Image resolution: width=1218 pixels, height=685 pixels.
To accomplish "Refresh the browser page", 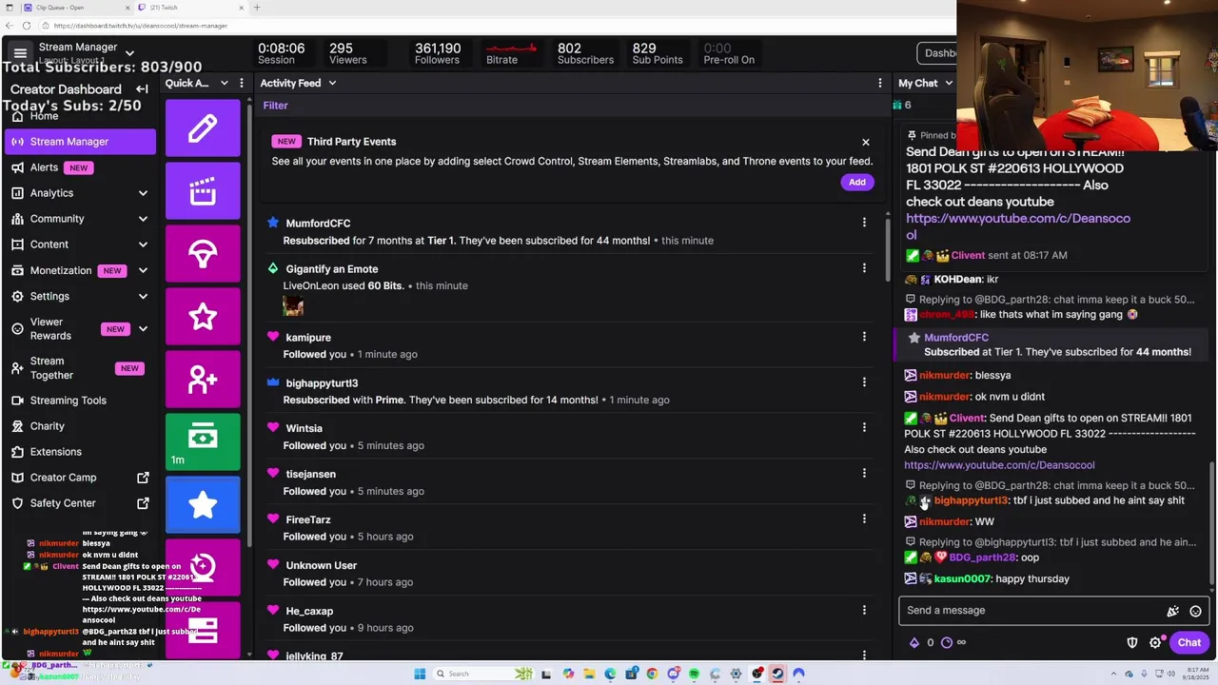I will click(x=26, y=26).
